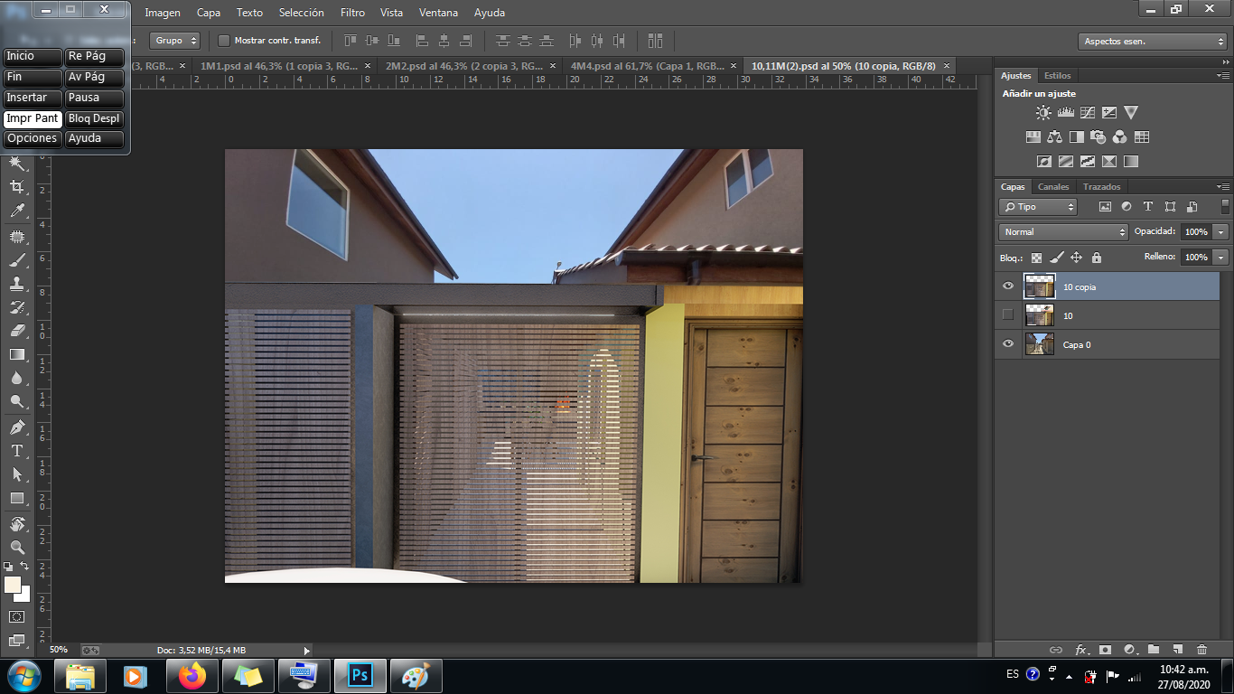Hide the '10 copia' layer
Image resolution: width=1234 pixels, height=694 pixels.
tap(1008, 286)
